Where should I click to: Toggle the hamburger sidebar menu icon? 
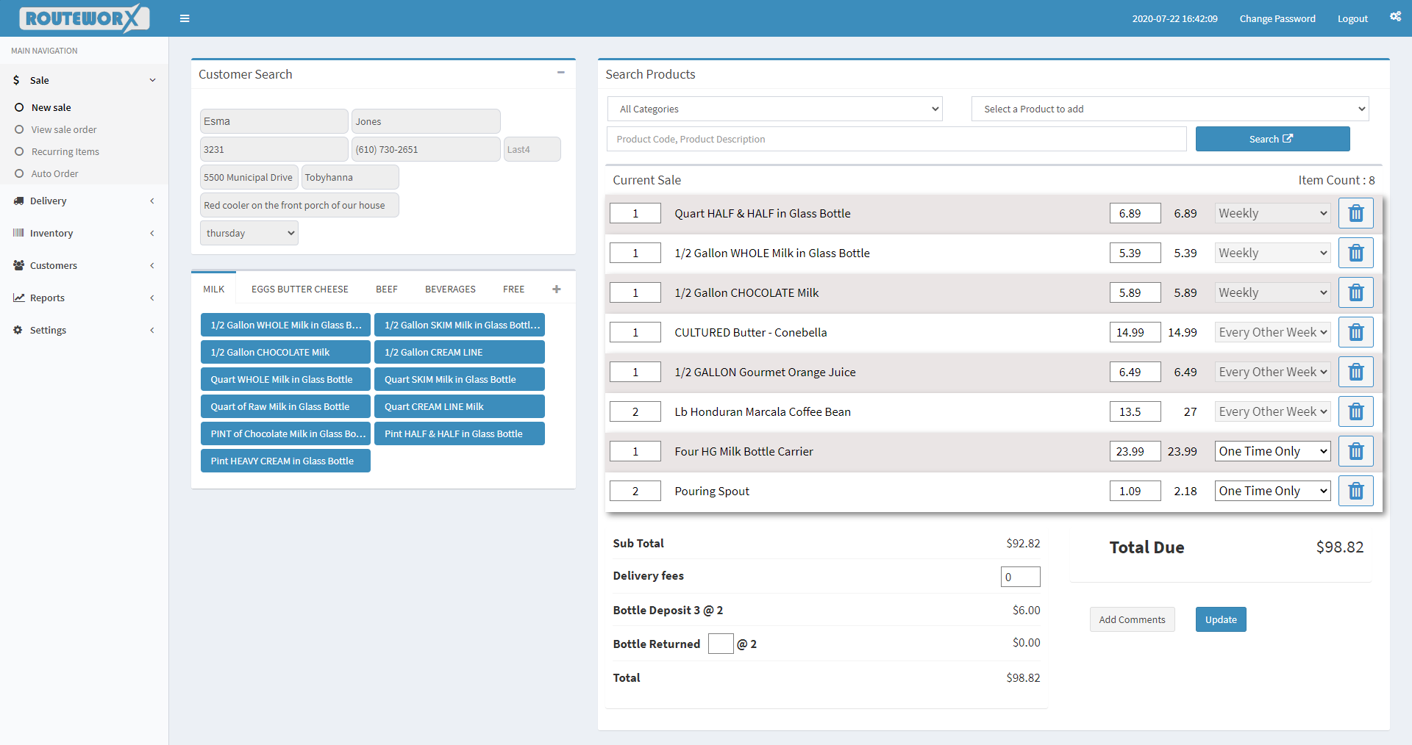point(185,18)
